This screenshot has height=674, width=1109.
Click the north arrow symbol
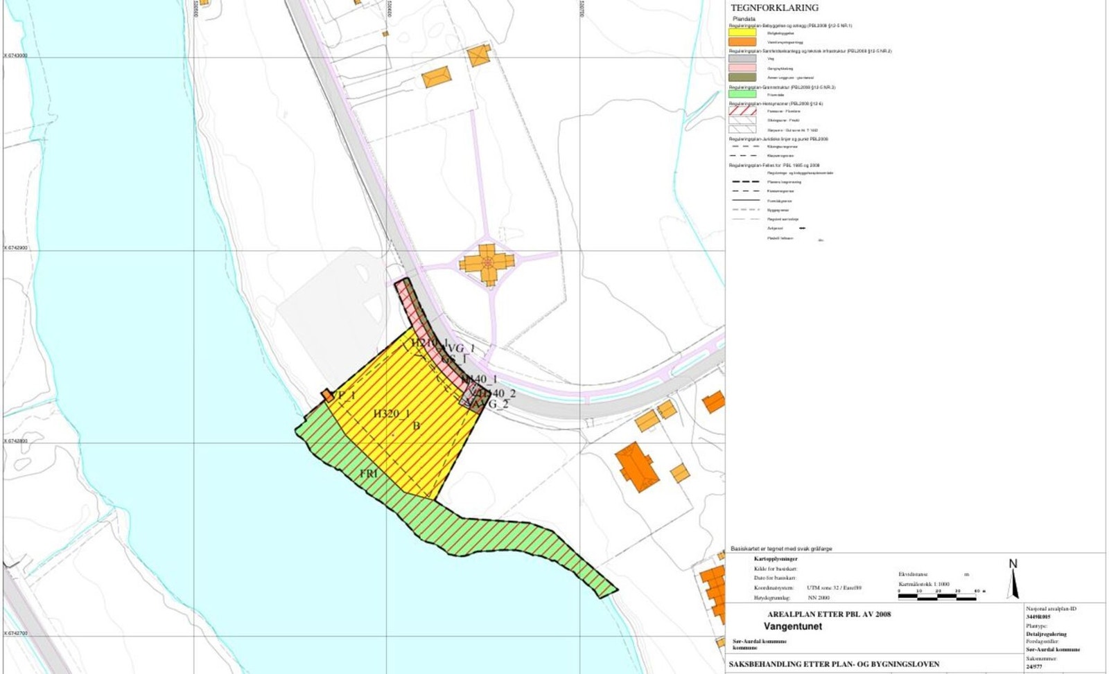coord(1013,580)
